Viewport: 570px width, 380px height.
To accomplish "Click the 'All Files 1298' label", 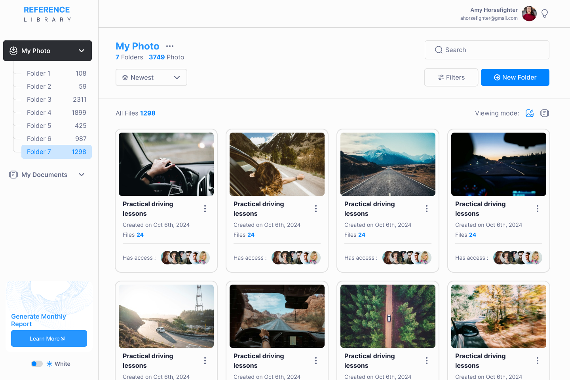I will (135, 113).
